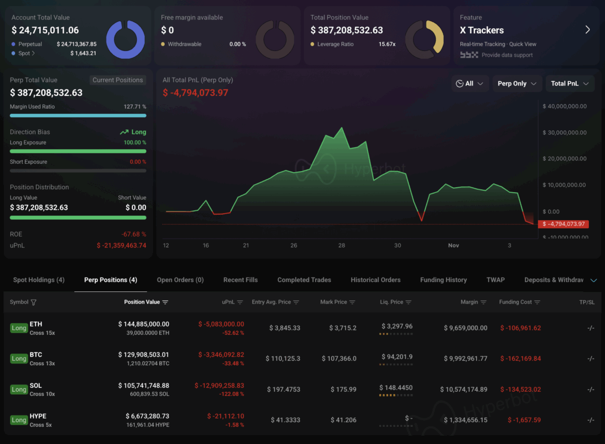Switch to the Spot Holdings tab

click(39, 280)
